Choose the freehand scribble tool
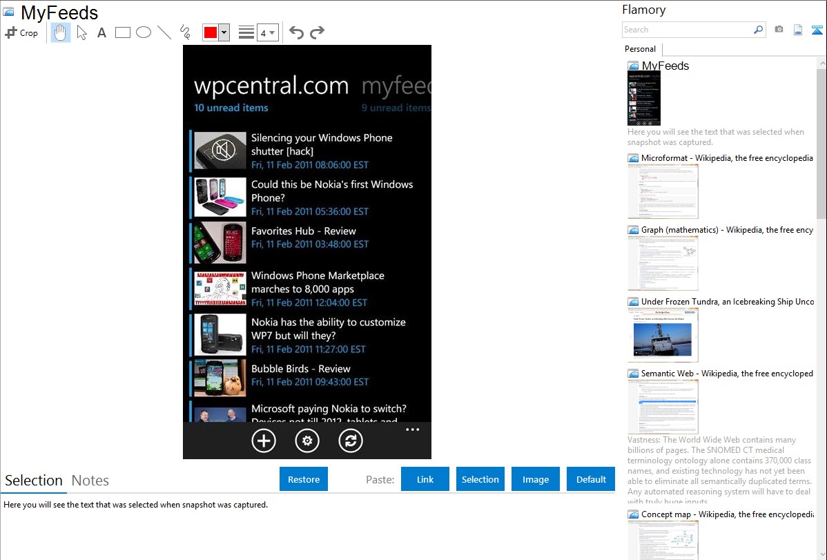827x560 pixels. coord(185,32)
